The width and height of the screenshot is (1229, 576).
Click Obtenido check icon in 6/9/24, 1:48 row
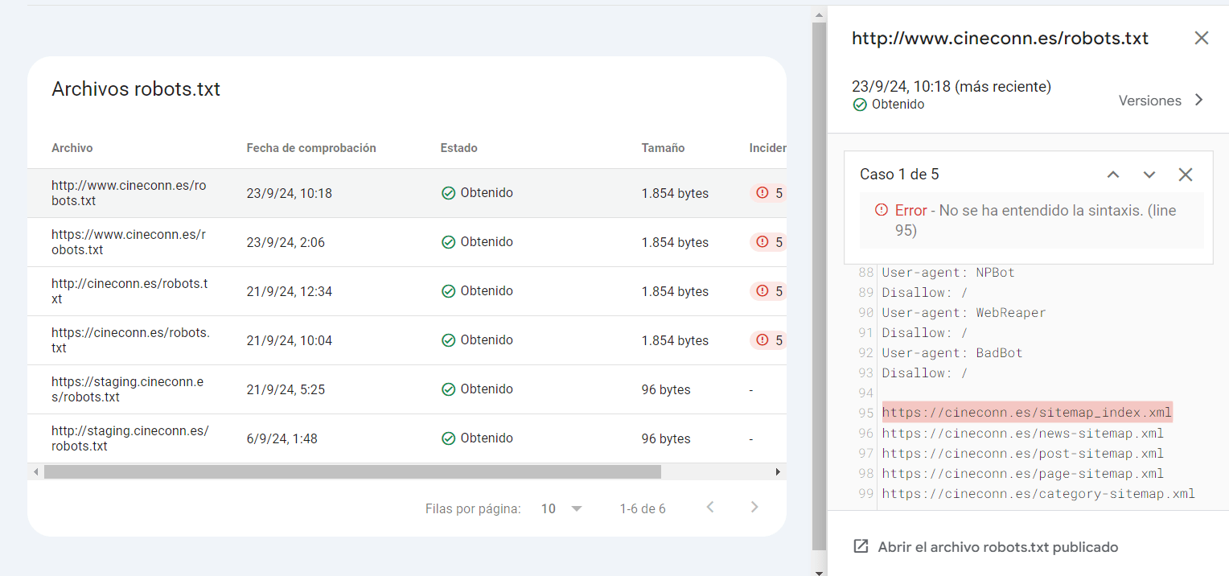(448, 438)
